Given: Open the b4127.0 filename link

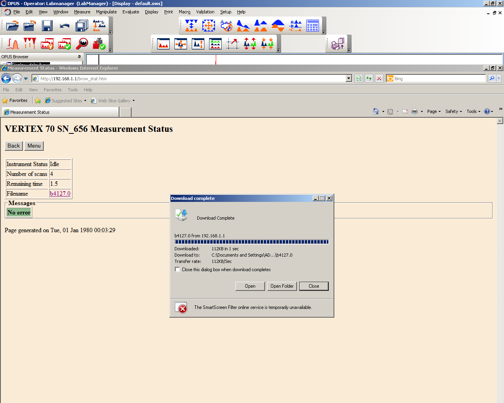Looking at the screenshot, I should 60,194.
